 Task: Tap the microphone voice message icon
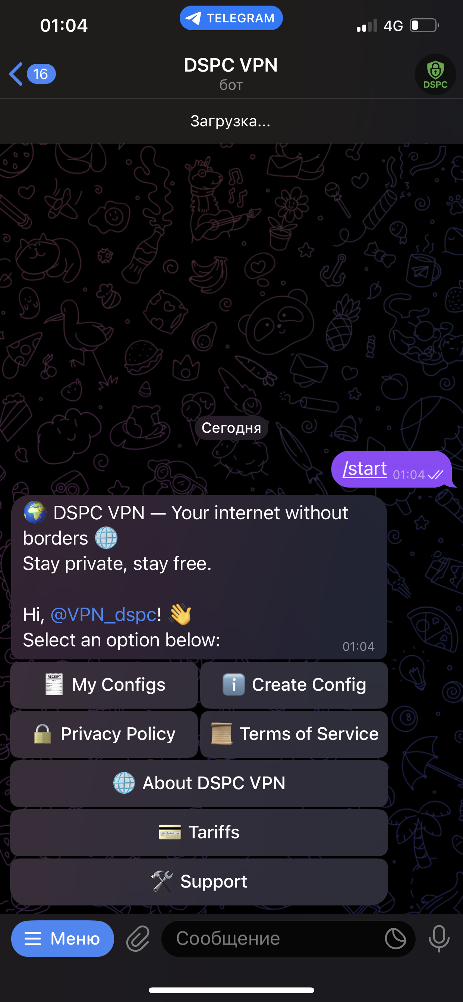pyautogui.click(x=439, y=939)
